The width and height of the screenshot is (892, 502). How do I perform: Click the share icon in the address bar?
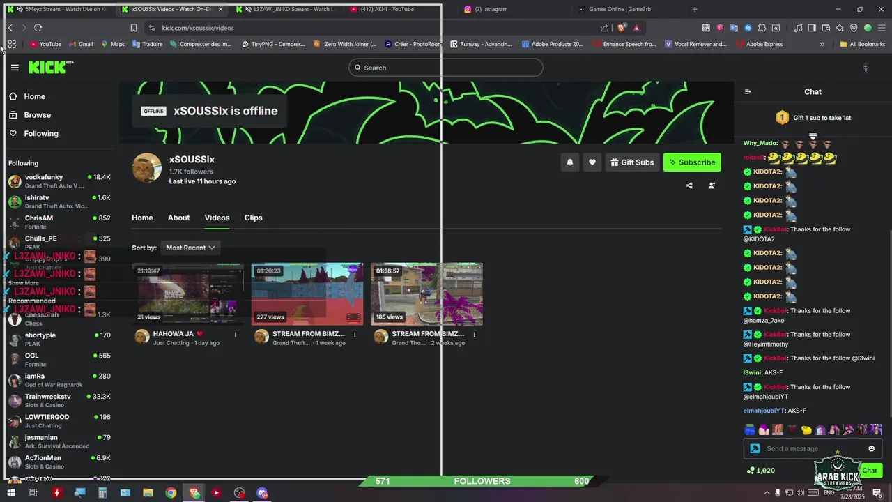604,28
